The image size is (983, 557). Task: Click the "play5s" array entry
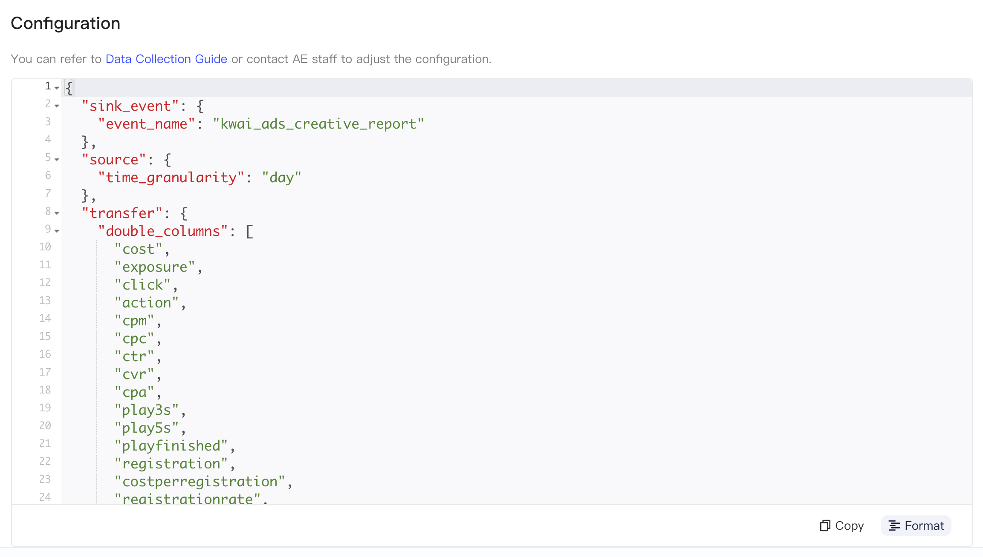click(147, 428)
